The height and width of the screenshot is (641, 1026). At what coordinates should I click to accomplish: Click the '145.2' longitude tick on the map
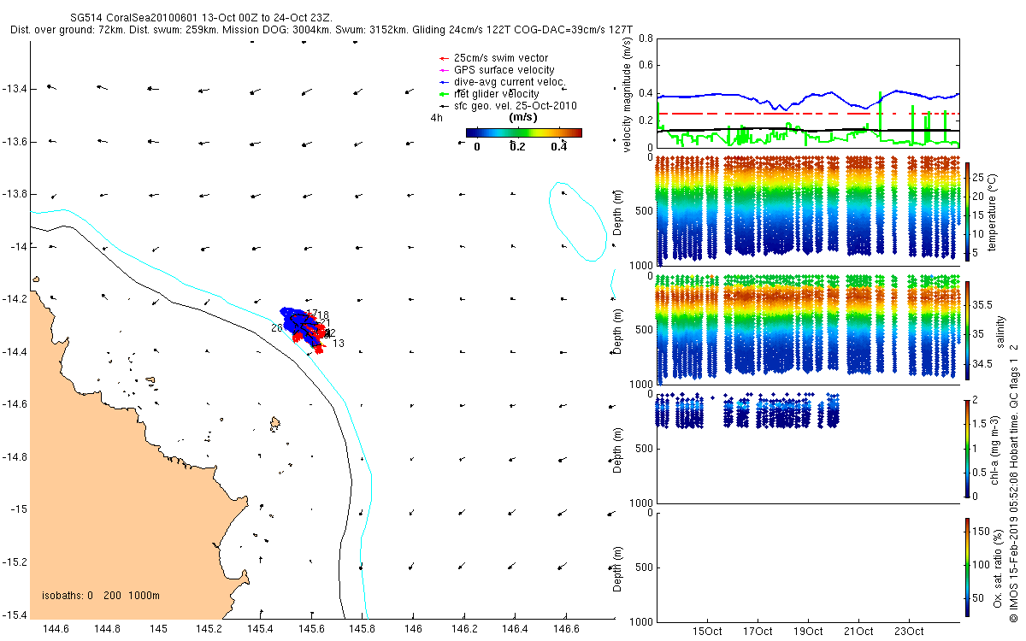209,629
